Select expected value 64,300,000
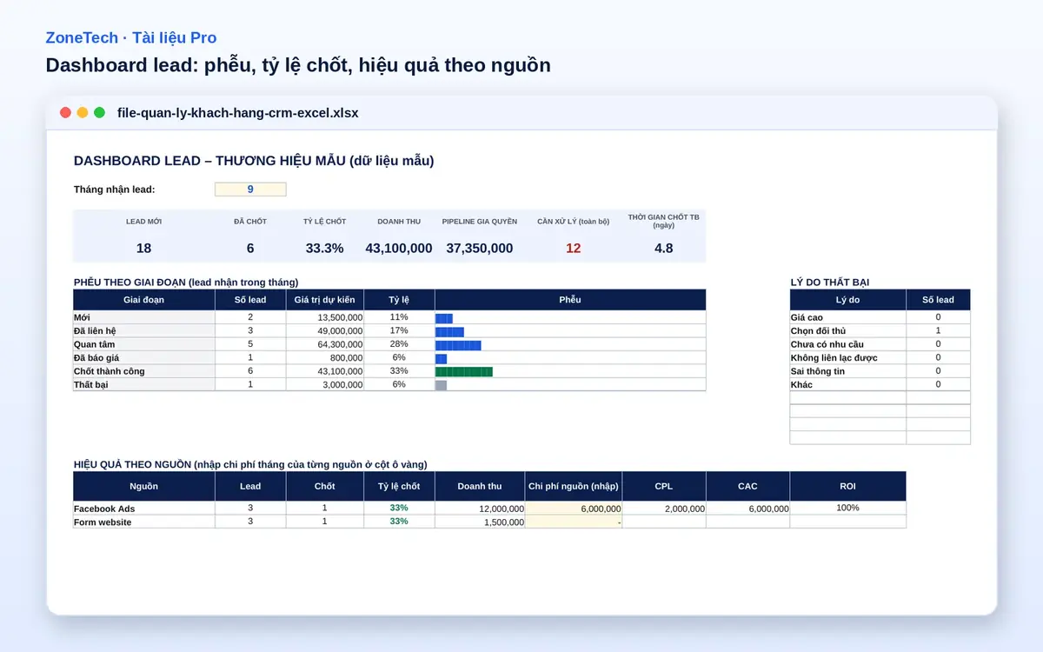Image resolution: width=1043 pixels, height=652 pixels. click(x=325, y=344)
